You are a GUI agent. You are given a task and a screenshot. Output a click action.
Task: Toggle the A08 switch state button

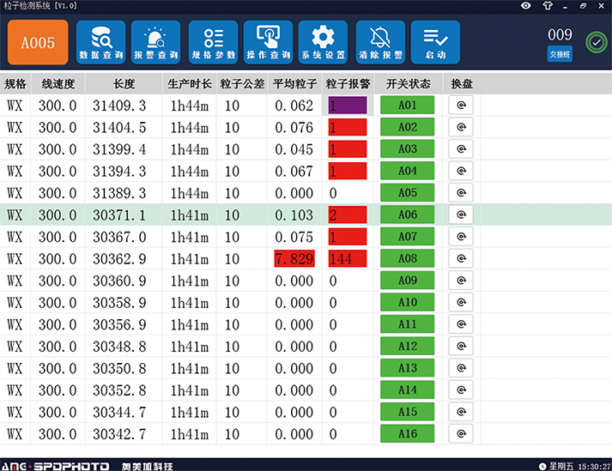pos(407,258)
